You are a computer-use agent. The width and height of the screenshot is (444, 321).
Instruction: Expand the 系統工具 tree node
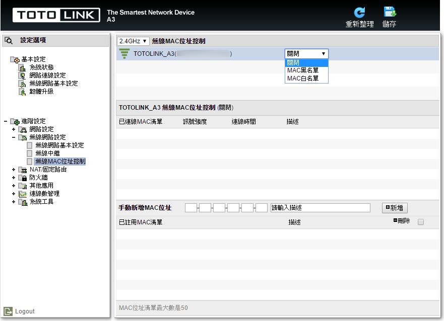point(13,202)
